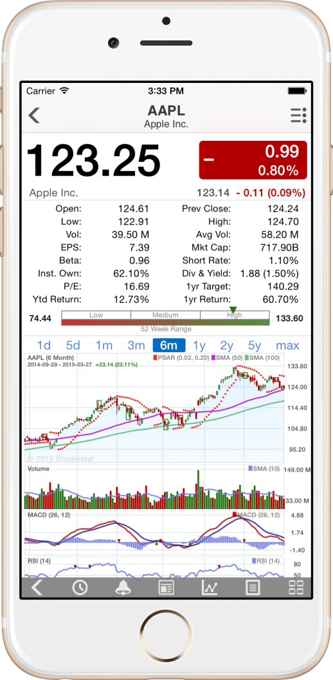Viewport: 333px width, 680px height.
Task: Open the document notes icon in toolbar
Action: [x=253, y=587]
